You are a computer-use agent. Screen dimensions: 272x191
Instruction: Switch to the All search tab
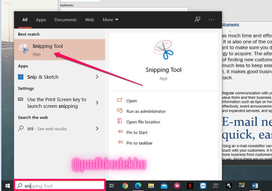tap(25, 20)
